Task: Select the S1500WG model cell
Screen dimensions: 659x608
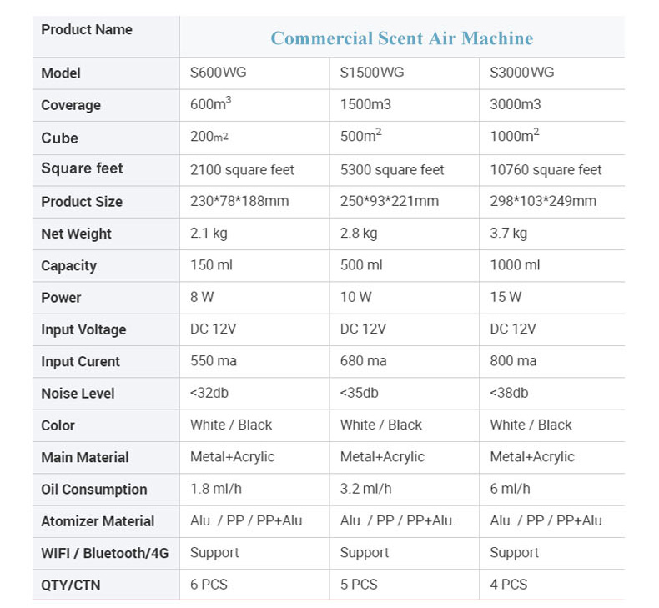Action: click(x=371, y=73)
